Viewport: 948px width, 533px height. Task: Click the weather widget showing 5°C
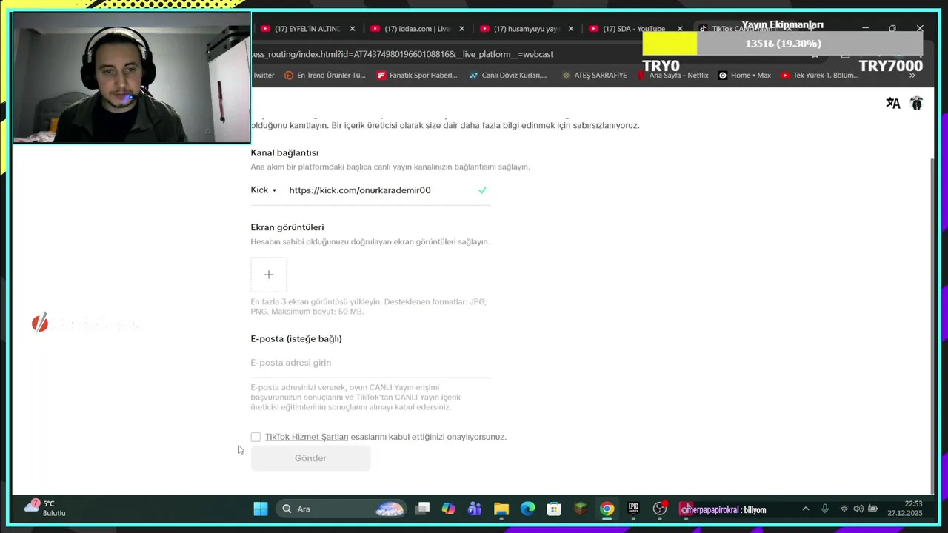pyautogui.click(x=46, y=508)
